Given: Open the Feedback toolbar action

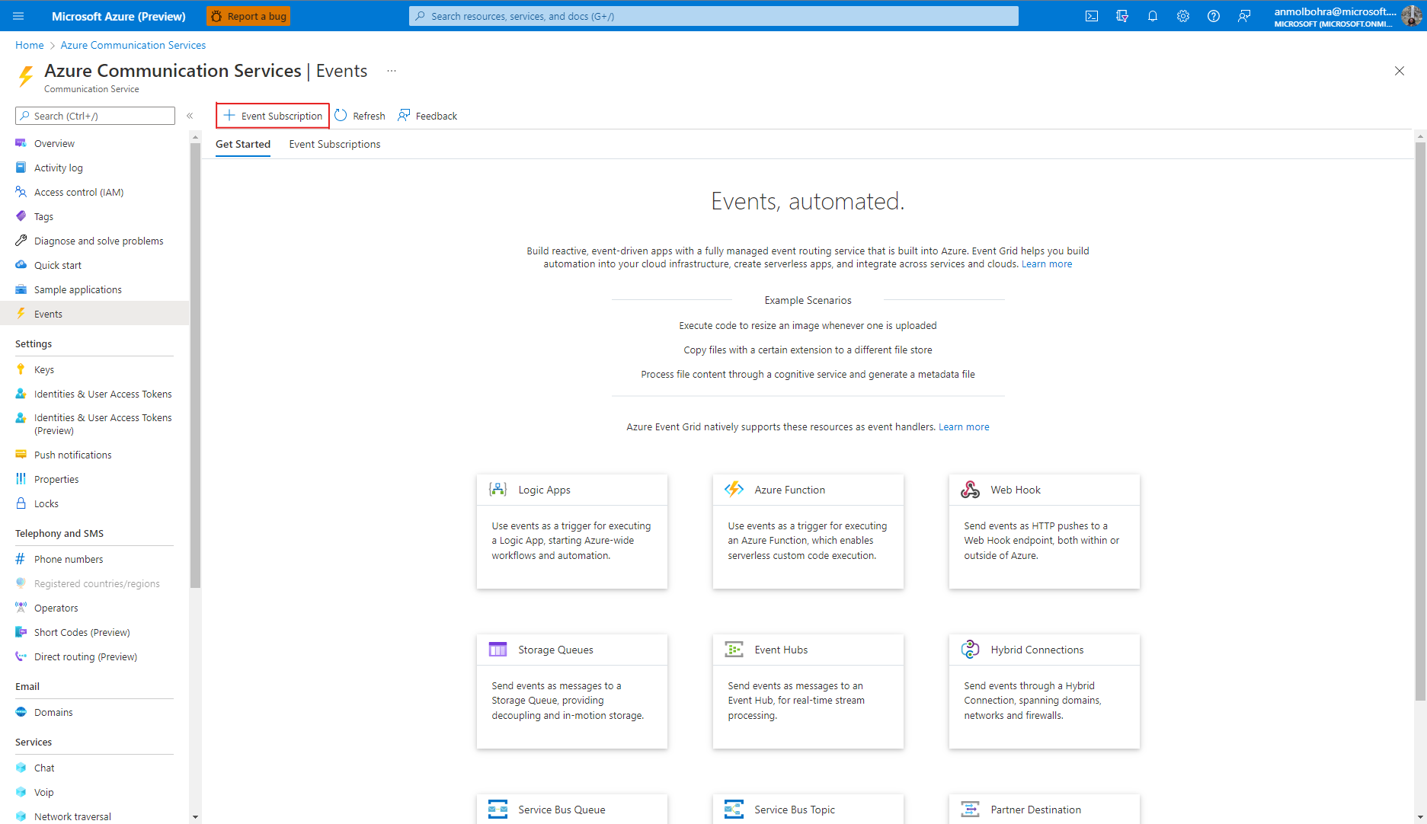Looking at the screenshot, I should (x=427, y=115).
